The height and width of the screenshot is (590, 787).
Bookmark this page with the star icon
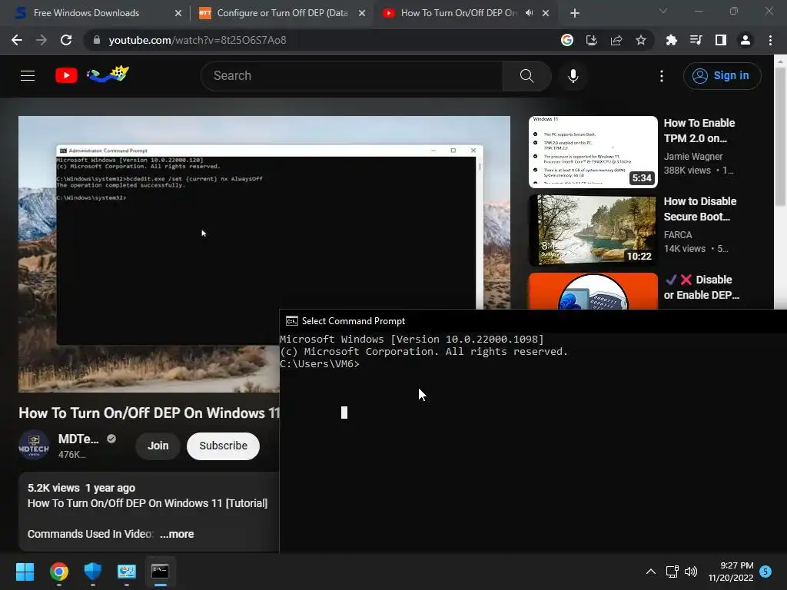(x=640, y=40)
